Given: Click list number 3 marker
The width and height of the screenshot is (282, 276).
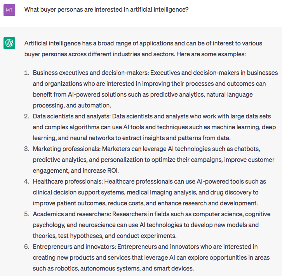Looking at the screenshot, I should [26, 149].
